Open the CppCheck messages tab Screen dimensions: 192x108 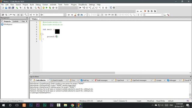click(139, 80)
